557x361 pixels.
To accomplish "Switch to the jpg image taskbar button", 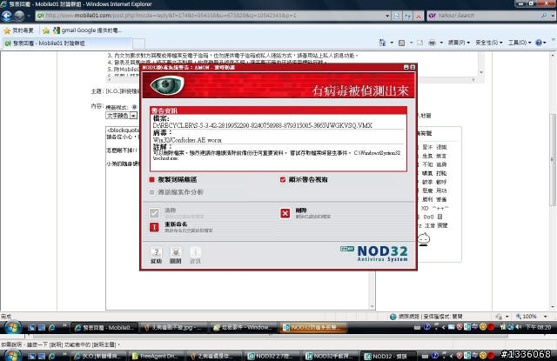I will tap(174, 328).
